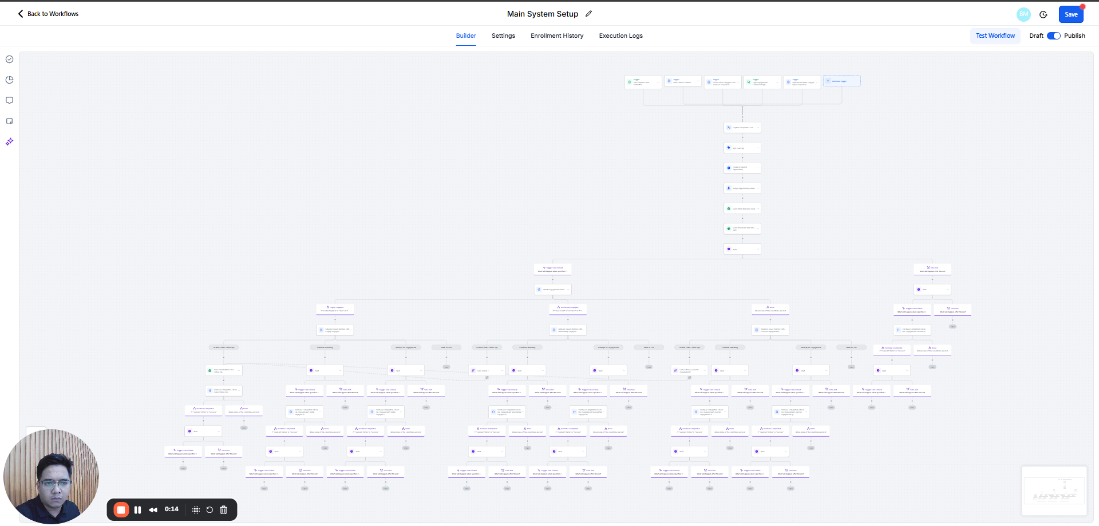Screen dimensions: 1099x526
Task: Rewind the screen recording
Action: [x=153, y=510]
